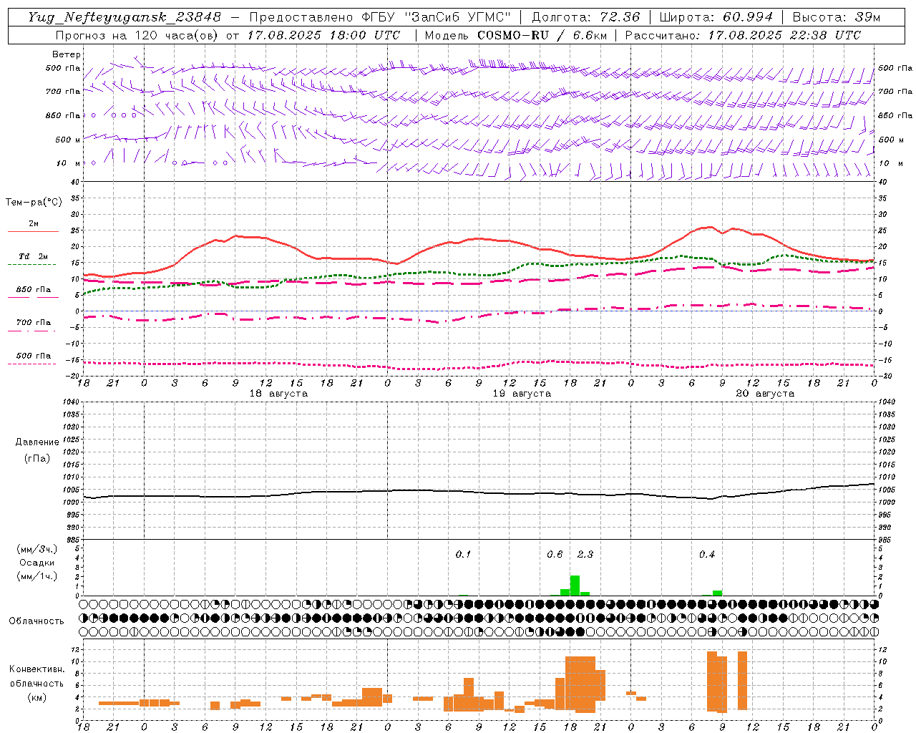Select the 20 августа date label
The width and height of the screenshot is (916, 733).
[765, 394]
